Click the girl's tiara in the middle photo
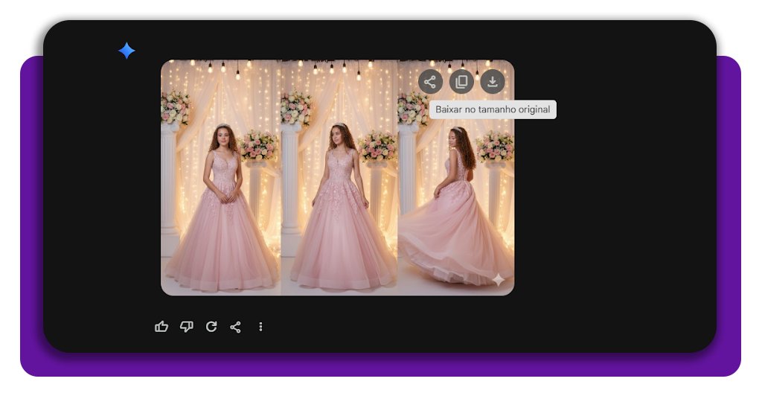The image size is (762, 399). [339, 125]
